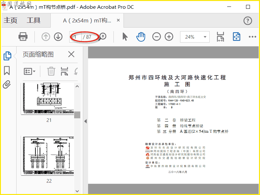Open thumbnail options menu dropdown

coord(30,71)
